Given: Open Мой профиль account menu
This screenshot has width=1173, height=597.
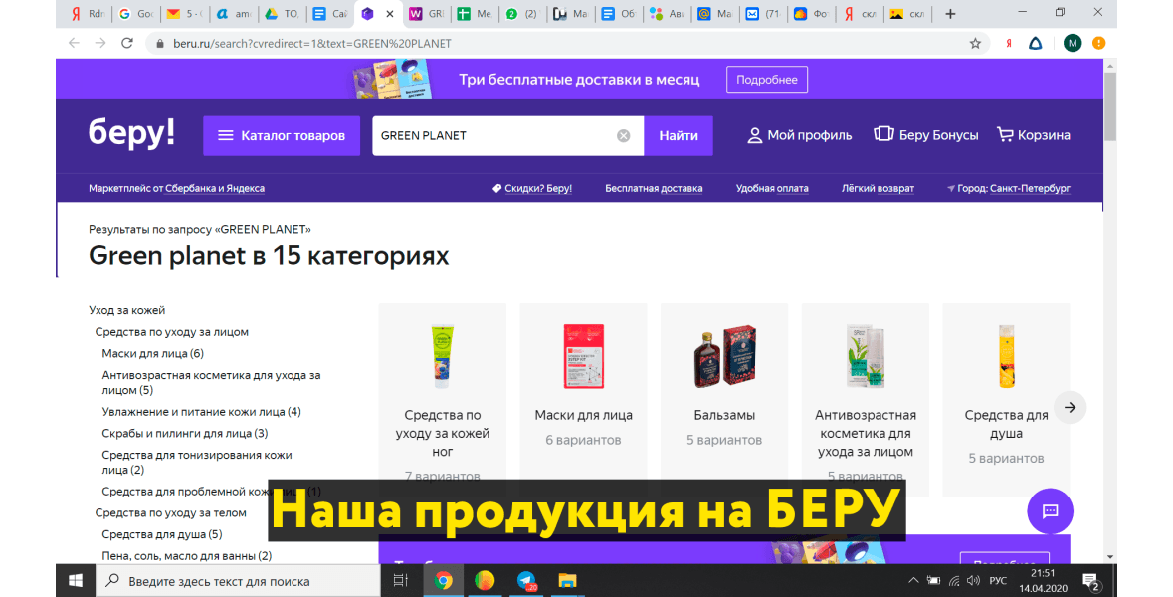Looking at the screenshot, I should (x=799, y=135).
